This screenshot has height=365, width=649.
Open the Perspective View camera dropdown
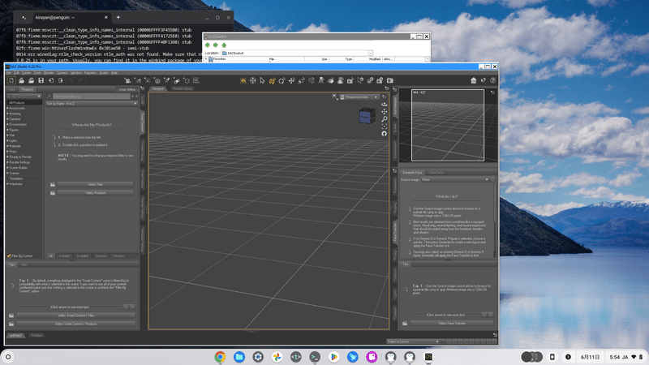click(x=359, y=97)
